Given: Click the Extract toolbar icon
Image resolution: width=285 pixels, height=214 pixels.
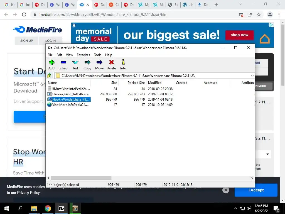Looking at the screenshot, I should [x=63, y=65].
